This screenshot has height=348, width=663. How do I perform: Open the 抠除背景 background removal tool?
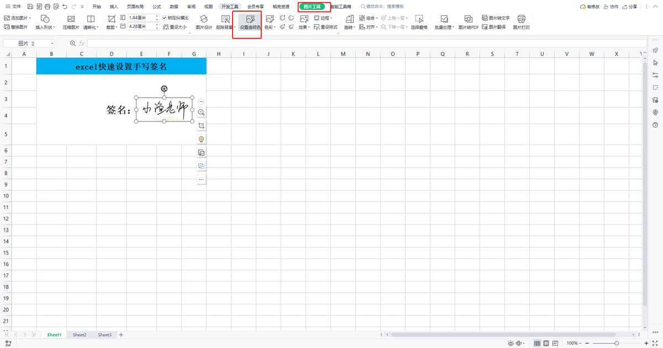tap(225, 22)
